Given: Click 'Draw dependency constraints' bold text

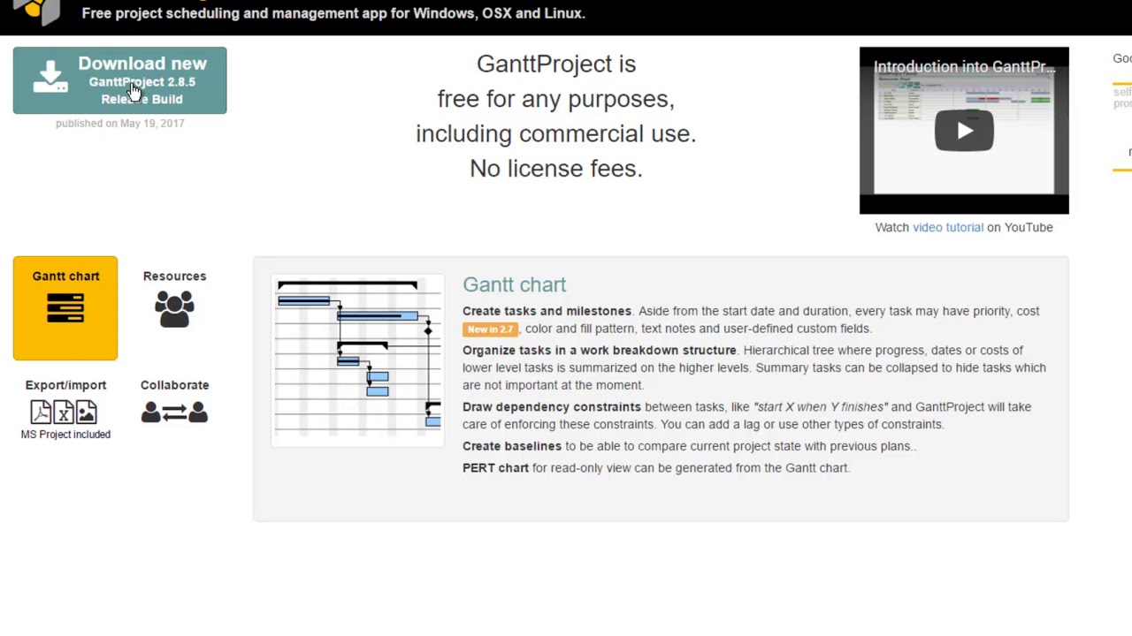Looking at the screenshot, I should (x=551, y=406).
